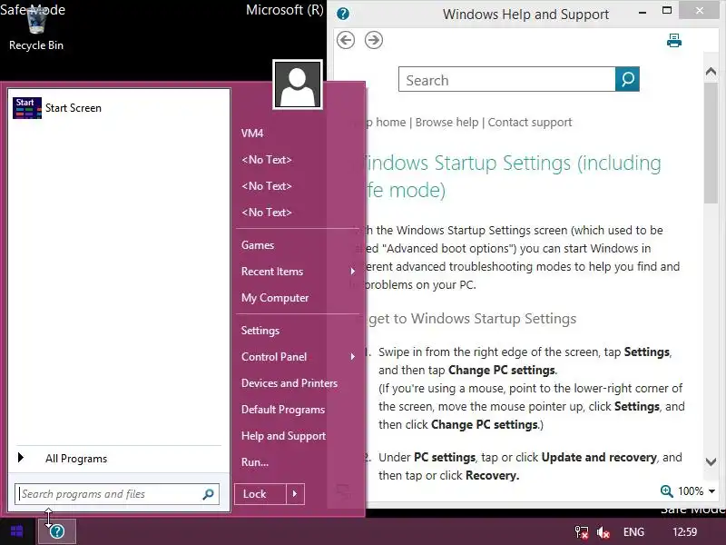Image resolution: width=726 pixels, height=545 pixels.
Task: Open the network status tray icon
Action: [581, 532]
